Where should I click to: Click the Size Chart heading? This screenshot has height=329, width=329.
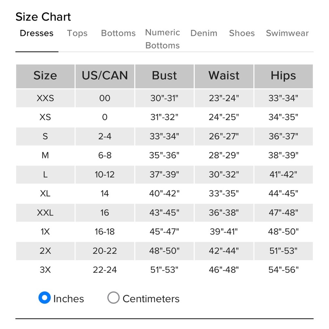43,17
